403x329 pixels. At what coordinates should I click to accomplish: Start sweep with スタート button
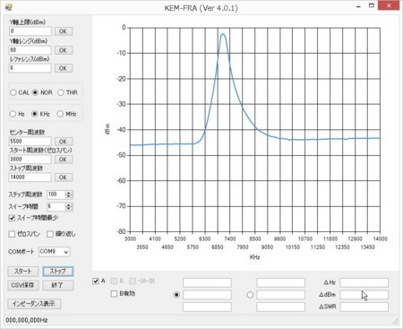pyautogui.click(x=23, y=272)
